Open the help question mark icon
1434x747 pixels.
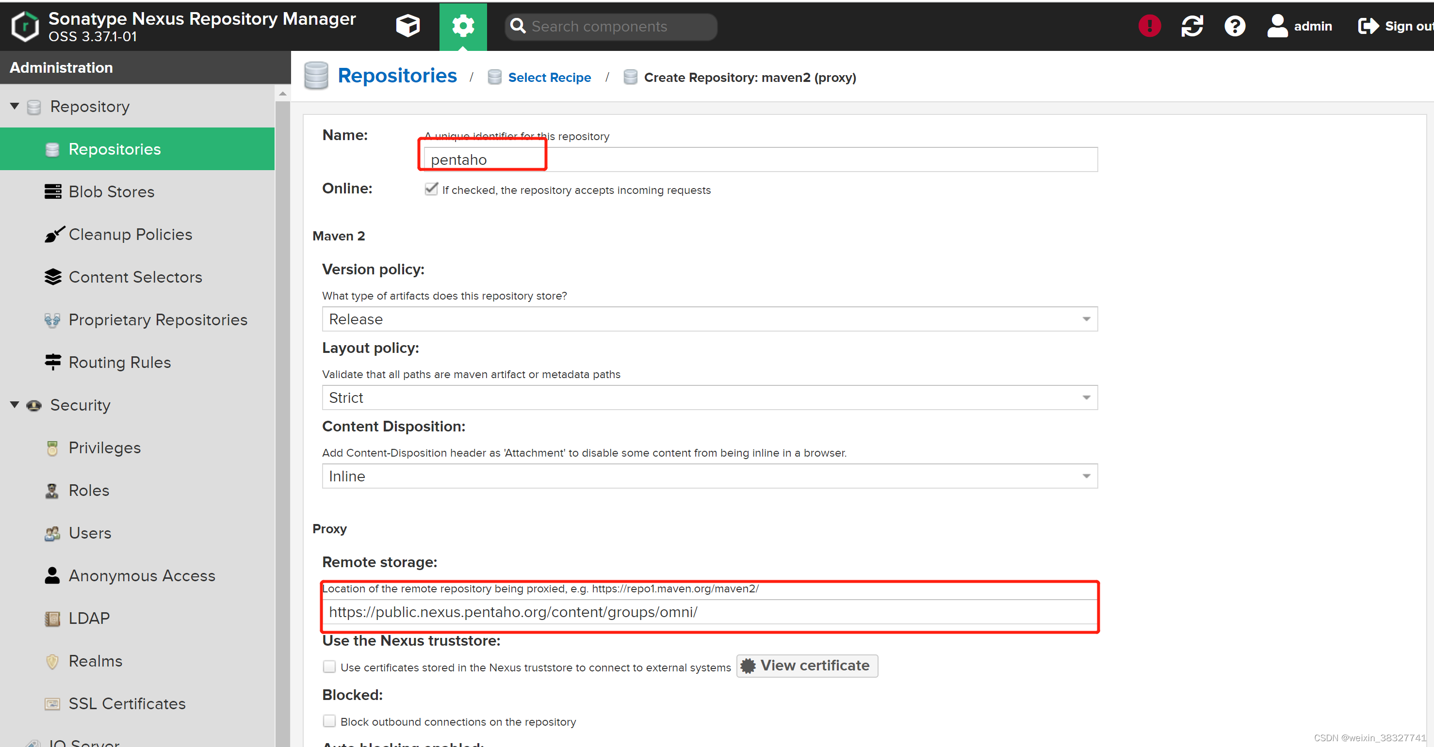(x=1234, y=26)
